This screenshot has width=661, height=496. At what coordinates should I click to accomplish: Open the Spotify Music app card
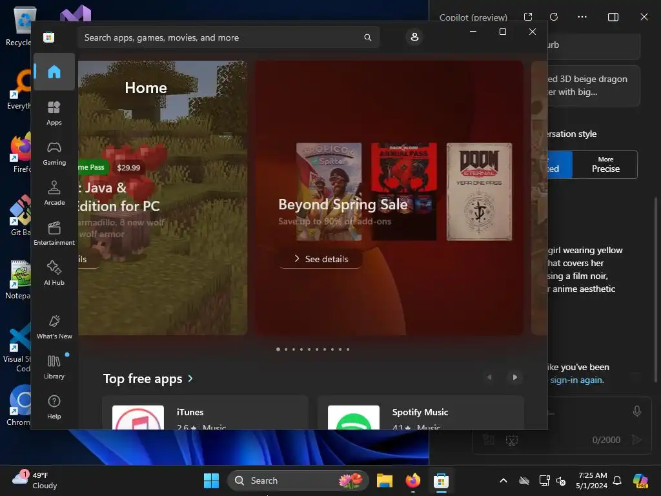[421, 413]
